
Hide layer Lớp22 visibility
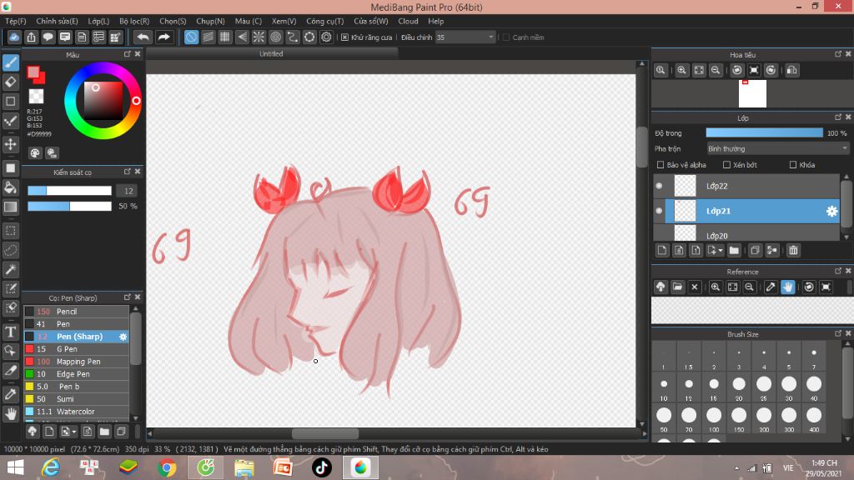coord(659,186)
